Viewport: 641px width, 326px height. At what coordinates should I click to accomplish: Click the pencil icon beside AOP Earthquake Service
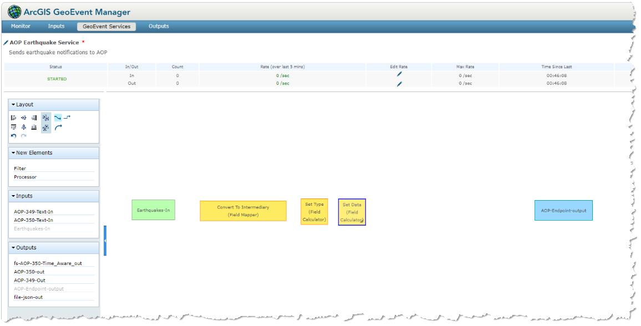(6, 43)
